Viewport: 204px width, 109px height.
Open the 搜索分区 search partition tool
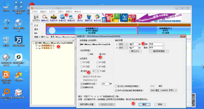[45, 18]
